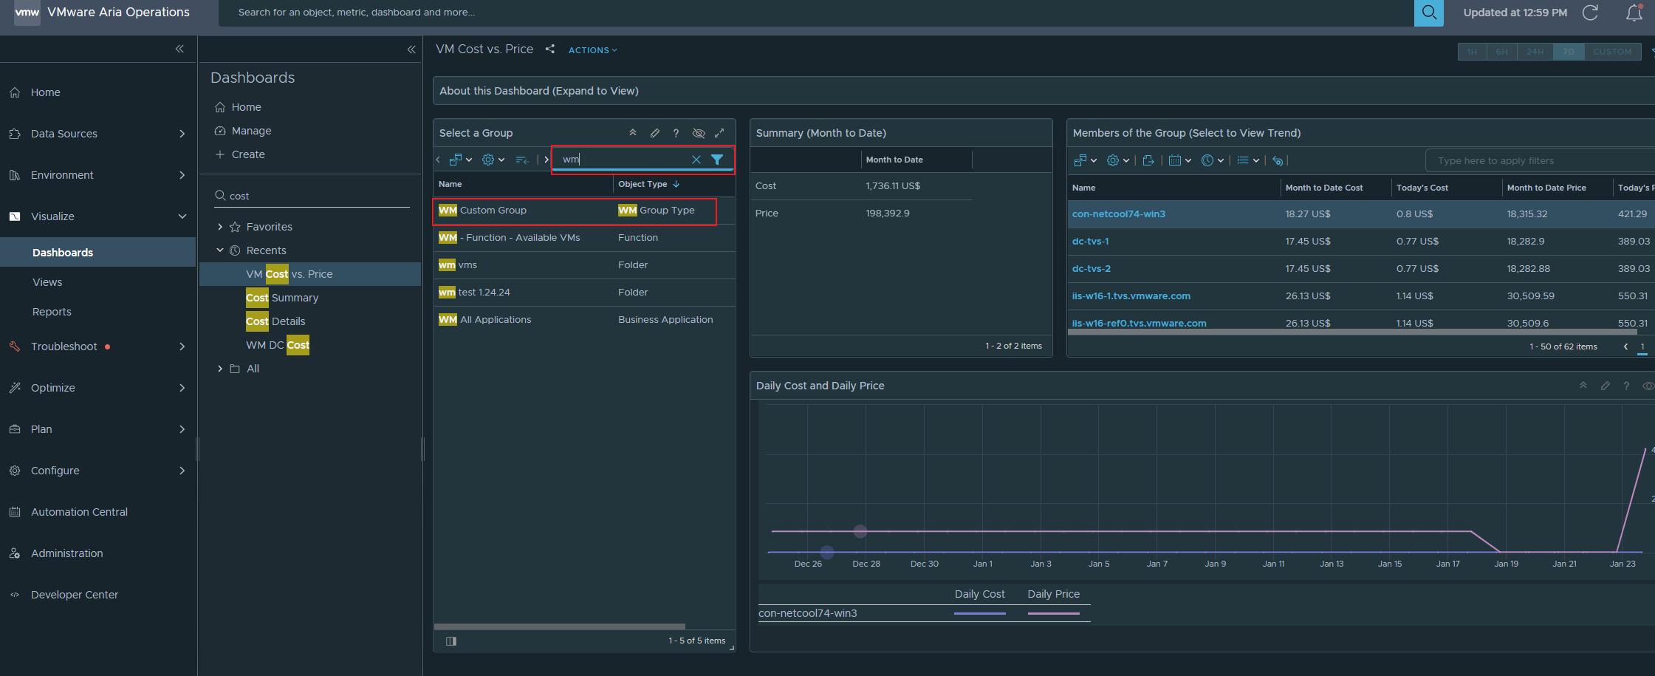Click the VMware Aria Operations logo
This screenshot has width=1655, height=676.
click(27, 13)
